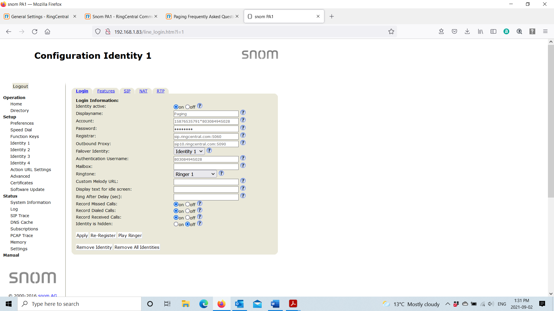554x311 pixels.
Task: Click the Apply button
Action: pos(82,235)
